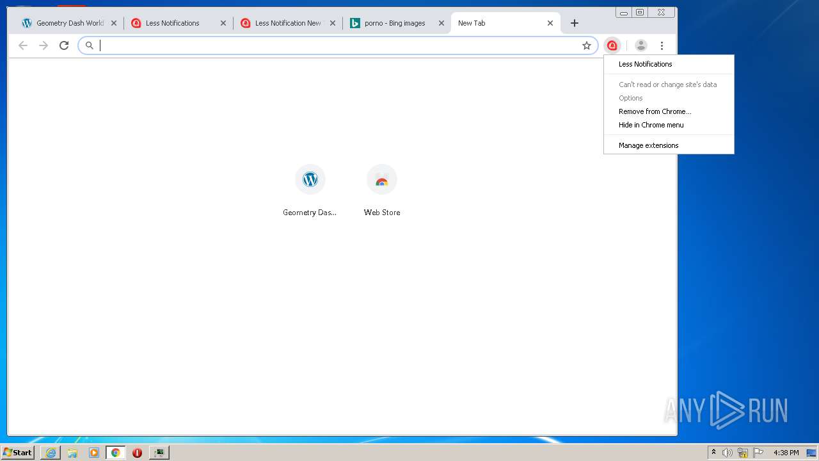Choose Hide in Chrome menu entry
This screenshot has width=819, height=461.
(669, 125)
